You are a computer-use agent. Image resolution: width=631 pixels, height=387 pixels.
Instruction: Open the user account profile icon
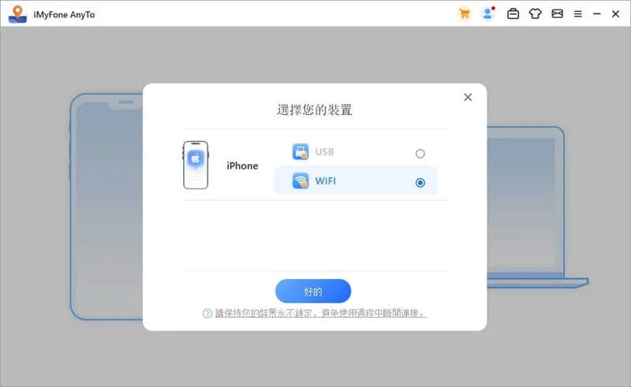click(487, 13)
